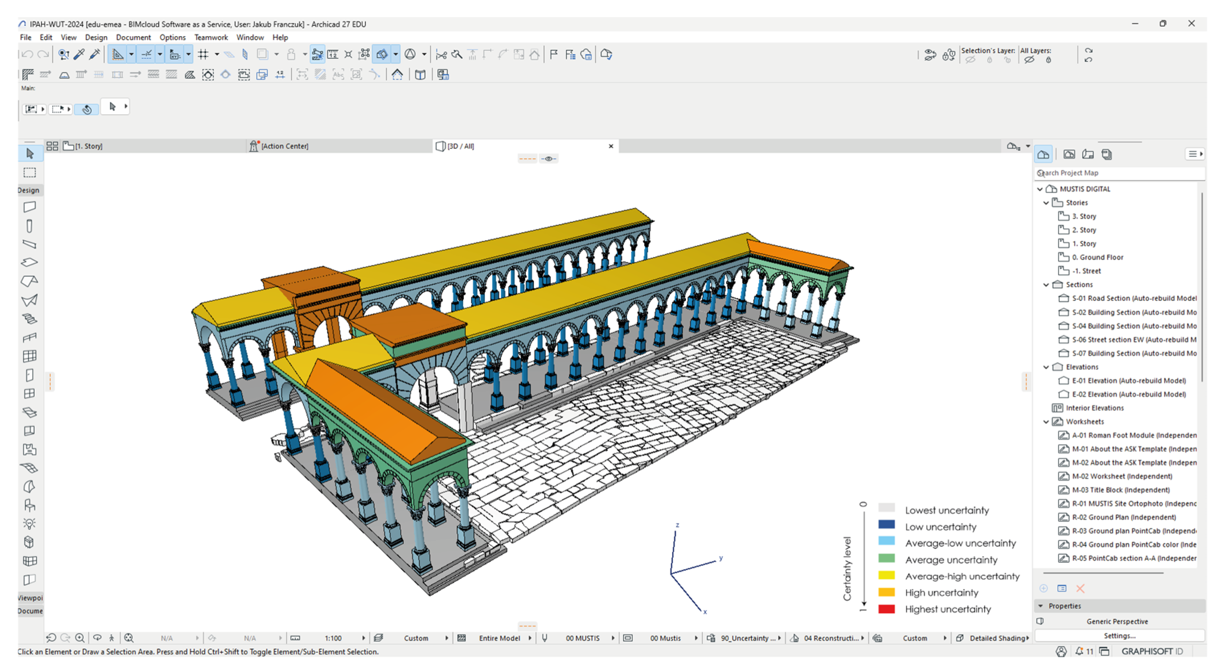Toggle the eye preview handle above the 3D view

tap(549, 159)
